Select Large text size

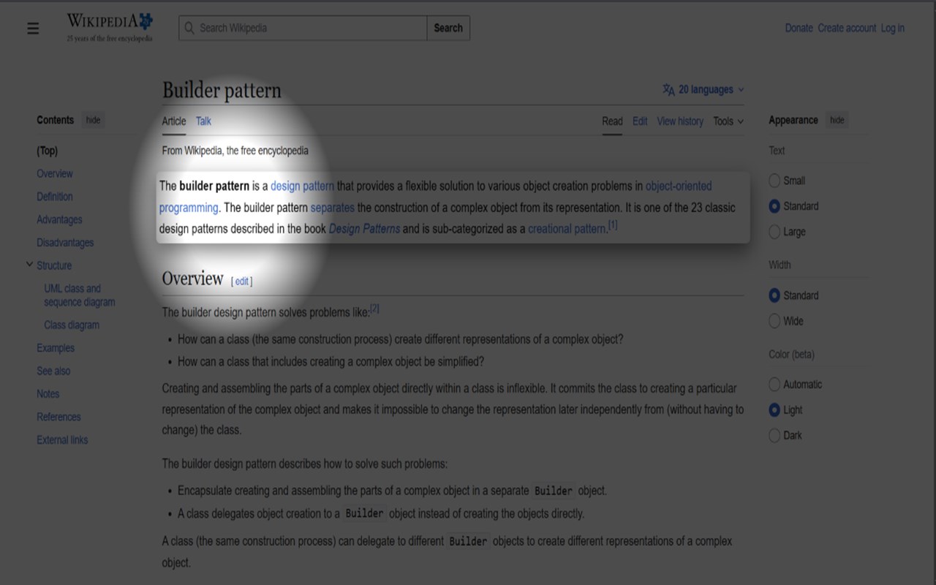[774, 232]
